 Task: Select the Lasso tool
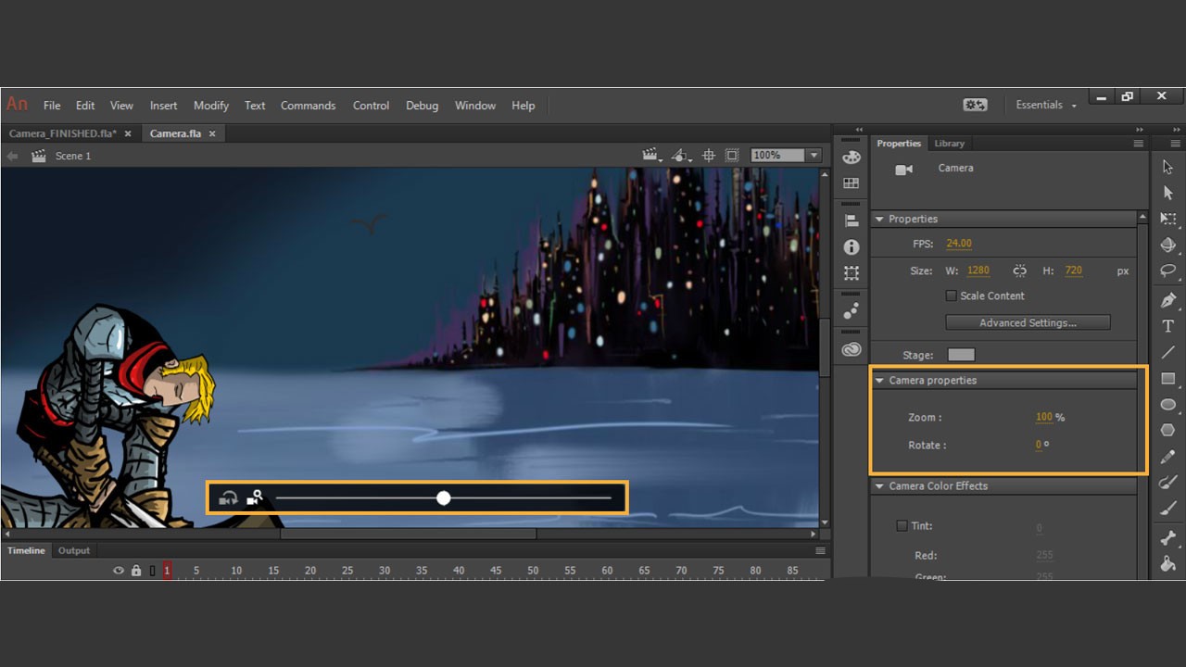[x=1167, y=271]
